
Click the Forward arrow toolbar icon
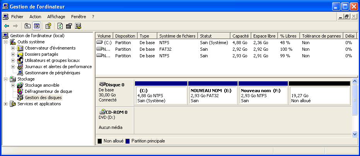tap(15, 26)
